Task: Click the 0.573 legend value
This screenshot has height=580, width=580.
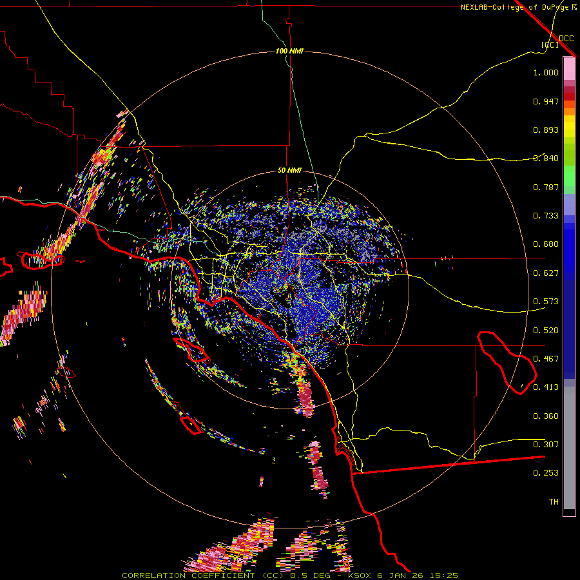Action: click(x=546, y=302)
